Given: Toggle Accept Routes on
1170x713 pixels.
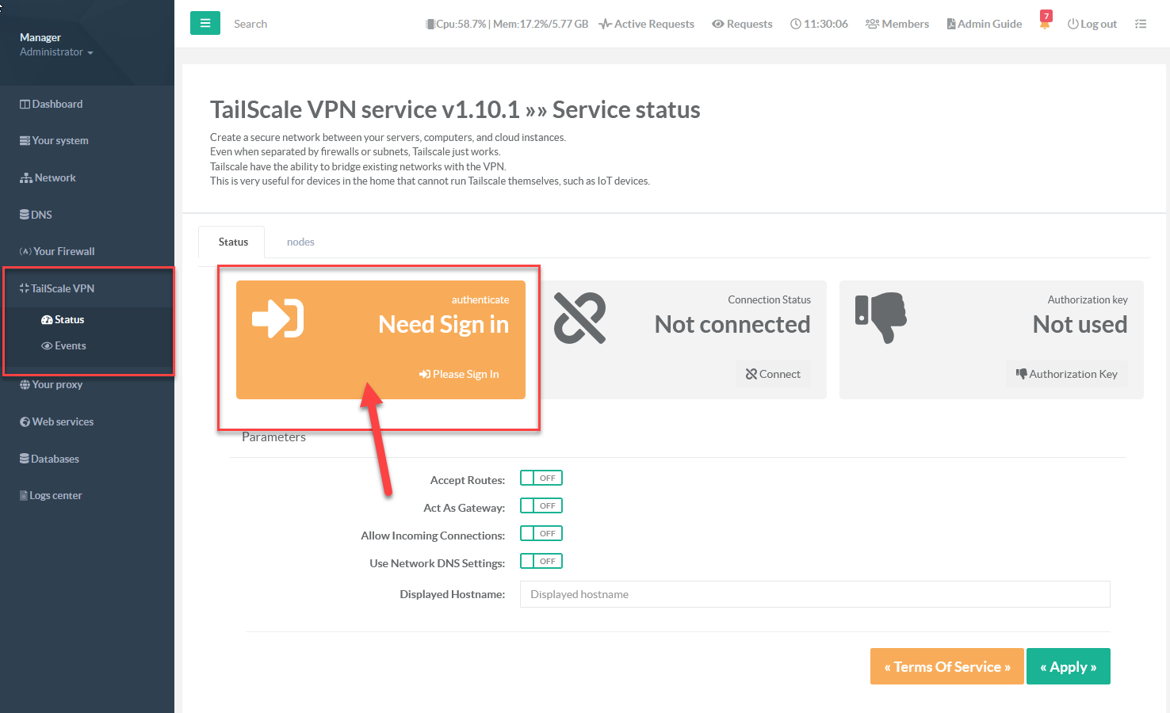Looking at the screenshot, I should click(x=541, y=478).
